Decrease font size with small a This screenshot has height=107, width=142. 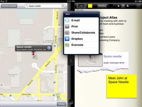[118, 6]
